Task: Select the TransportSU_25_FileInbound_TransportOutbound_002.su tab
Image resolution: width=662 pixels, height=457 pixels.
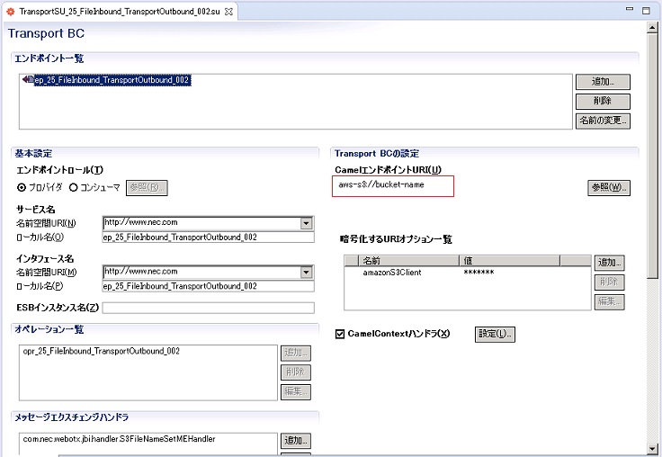Action: pos(117,11)
